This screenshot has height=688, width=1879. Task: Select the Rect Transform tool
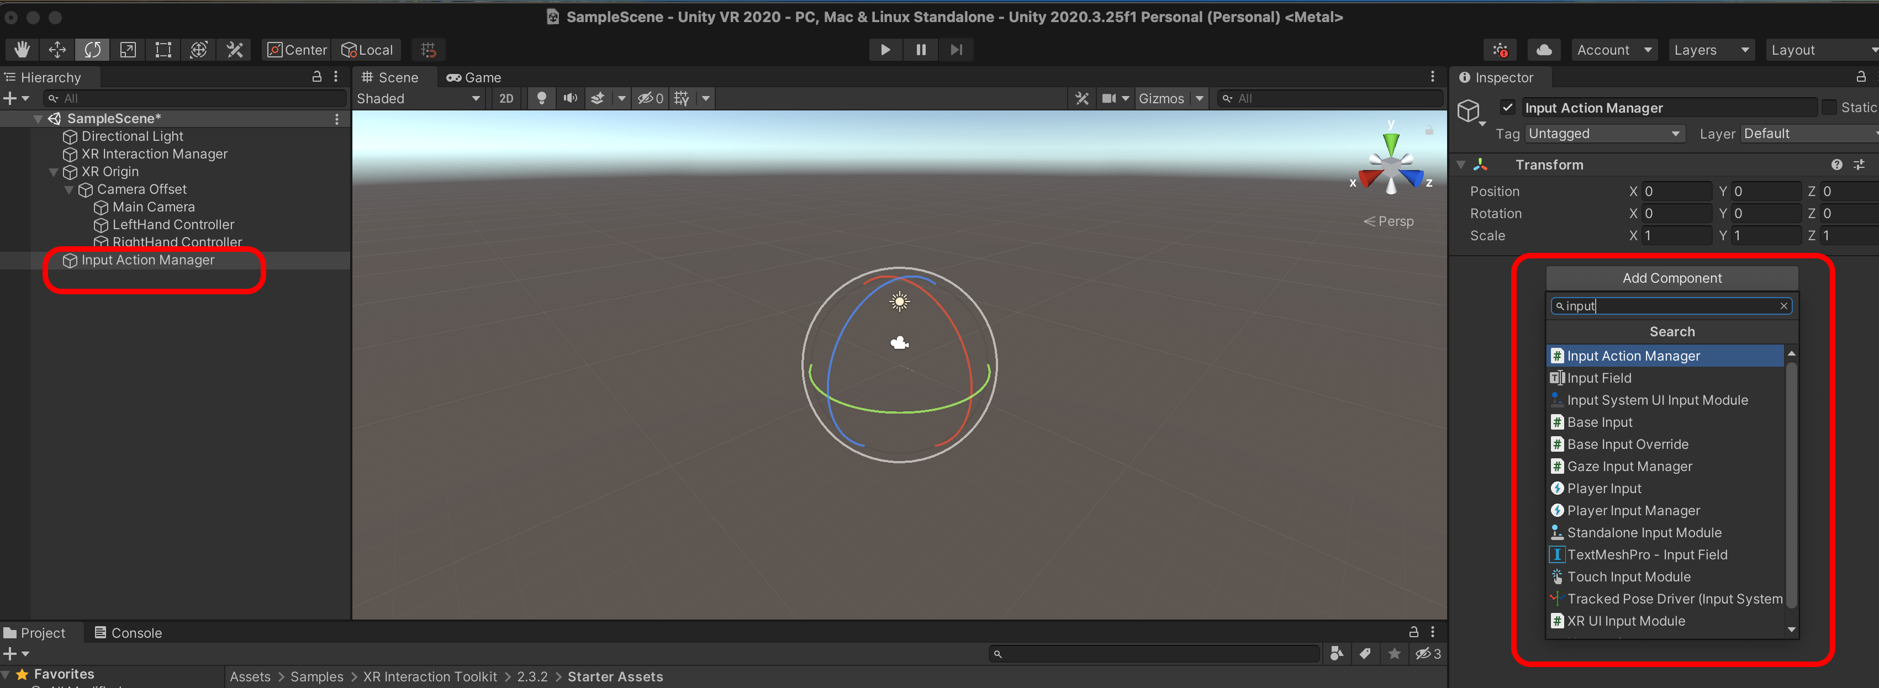[x=163, y=50]
